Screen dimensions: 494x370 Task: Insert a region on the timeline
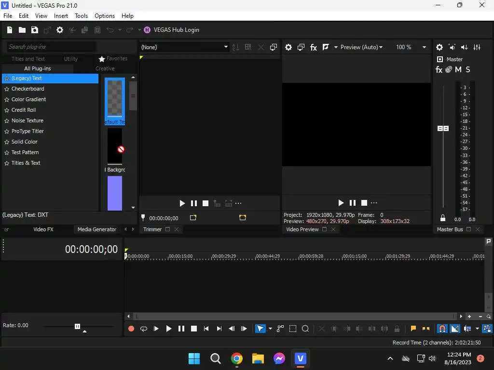pyautogui.click(x=426, y=329)
